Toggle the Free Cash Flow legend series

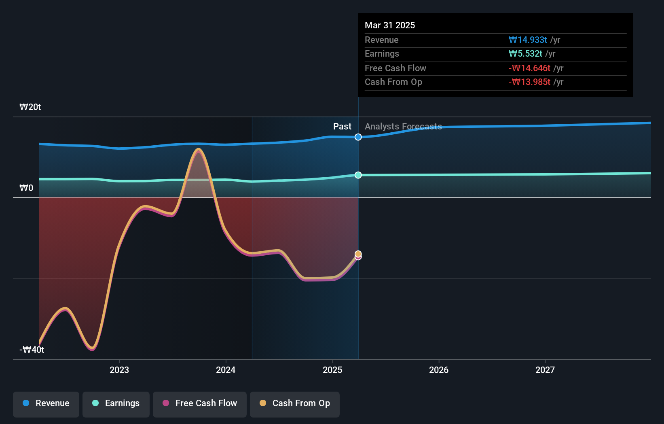[200, 404]
